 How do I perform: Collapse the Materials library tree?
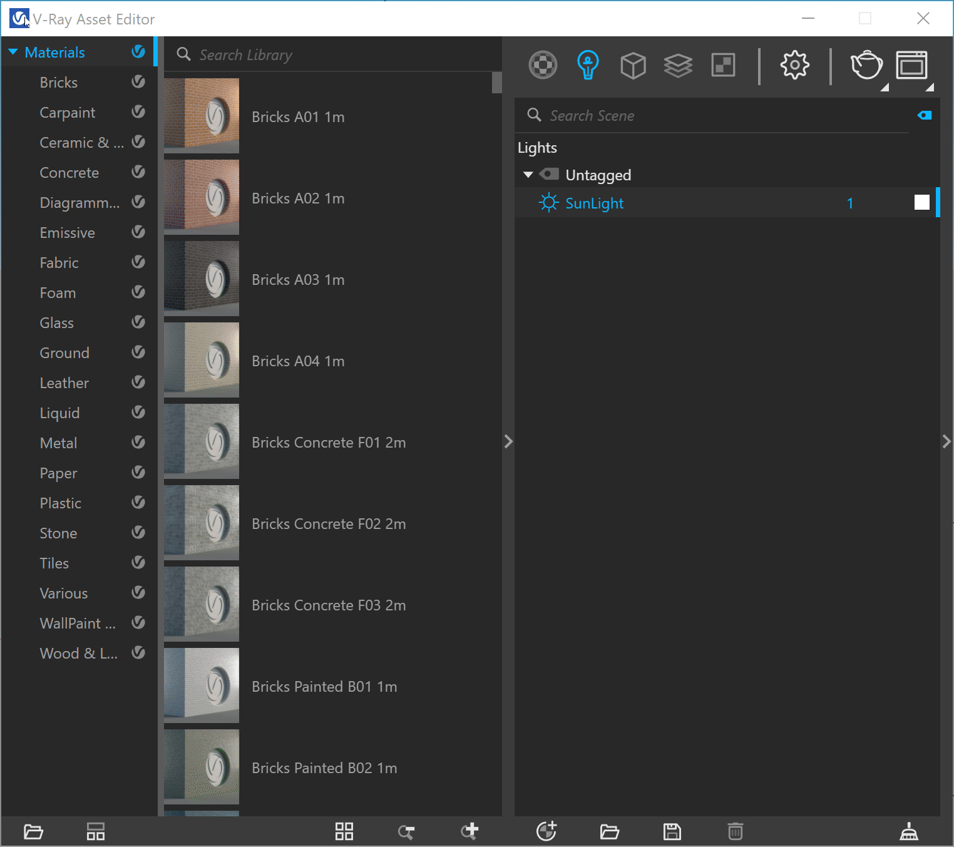13,53
